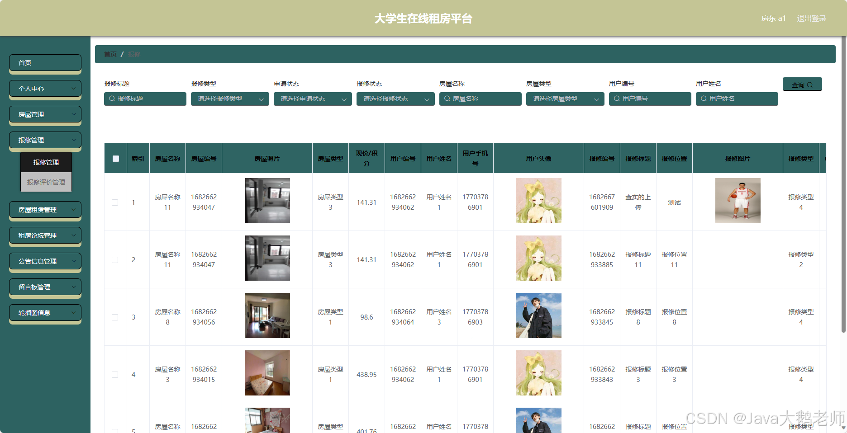Select the 报修管理 submenu item

[46, 162]
